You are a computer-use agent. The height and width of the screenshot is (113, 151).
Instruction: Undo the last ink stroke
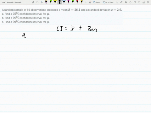(135, 2)
